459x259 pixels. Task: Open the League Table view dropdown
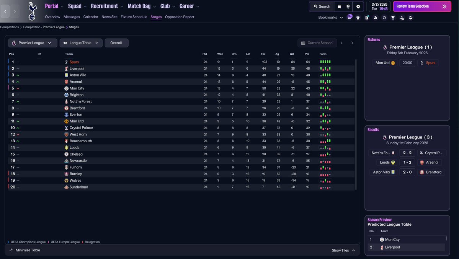coord(81,43)
